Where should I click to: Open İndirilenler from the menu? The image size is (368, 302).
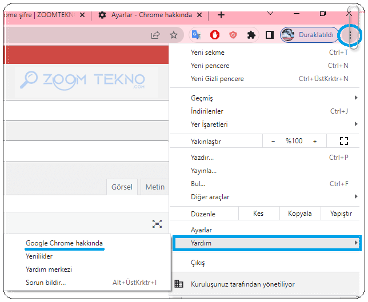[x=265, y=111]
